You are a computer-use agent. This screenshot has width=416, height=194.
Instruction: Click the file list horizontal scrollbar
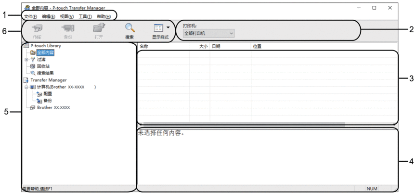pyautogui.click(x=244, y=124)
